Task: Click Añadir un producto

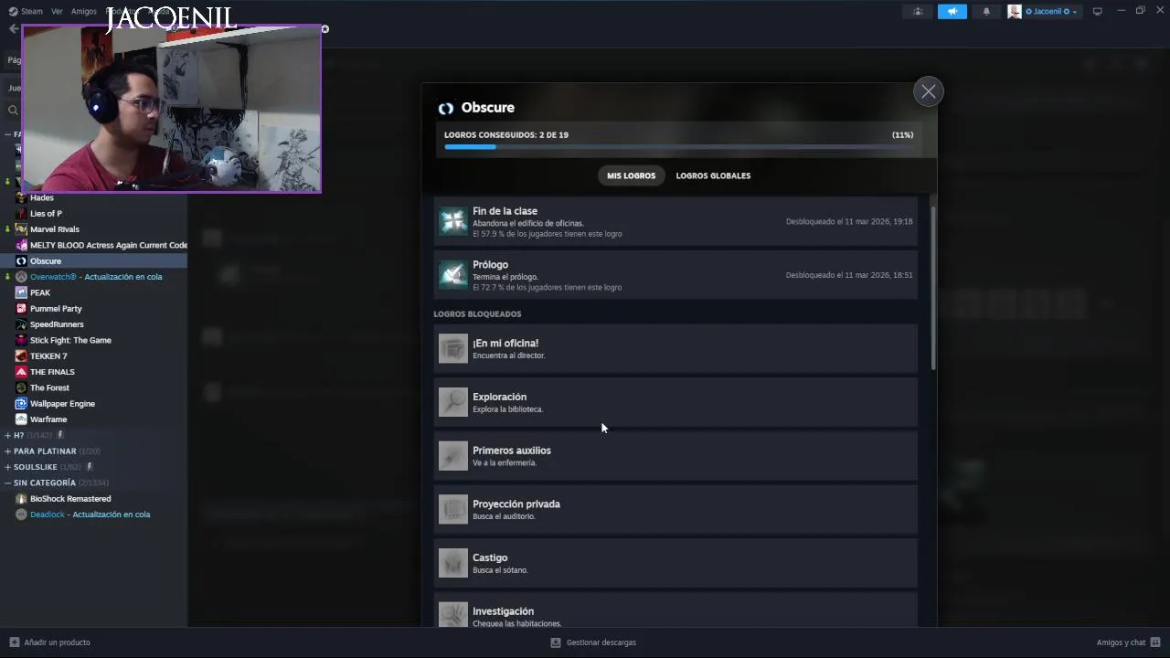Action: (50, 642)
